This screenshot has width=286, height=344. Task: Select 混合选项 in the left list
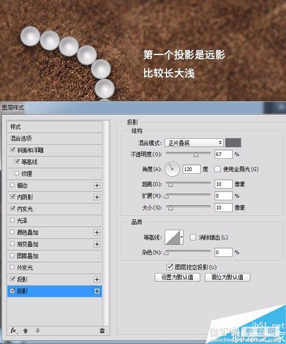(x=55, y=138)
